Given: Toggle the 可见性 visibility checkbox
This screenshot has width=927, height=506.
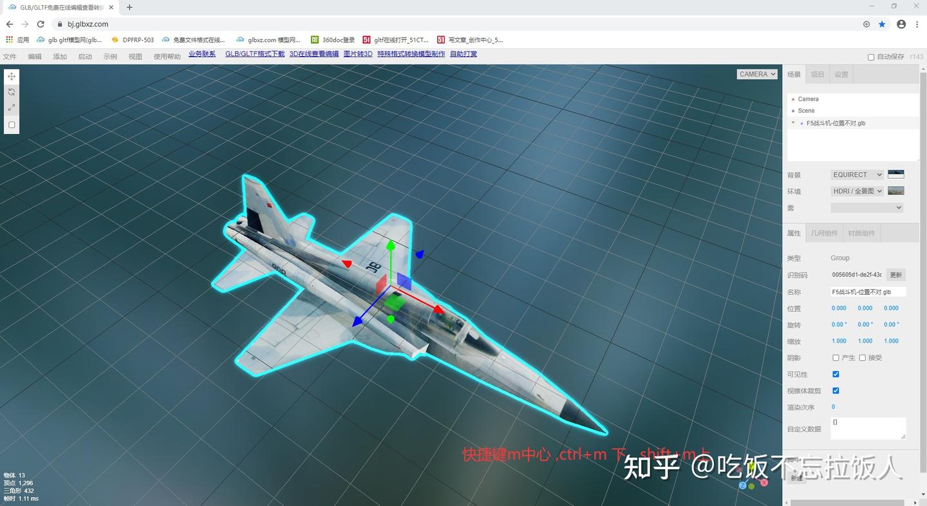Looking at the screenshot, I should [x=836, y=374].
